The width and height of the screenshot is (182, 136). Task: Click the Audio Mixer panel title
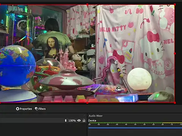(96, 116)
